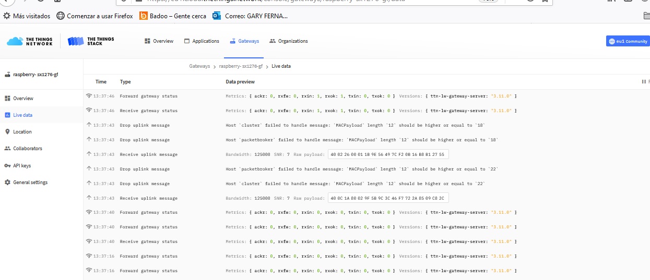Open the Applications top navigation tab
Image resolution: width=650 pixels, height=280 pixels.
(x=202, y=41)
